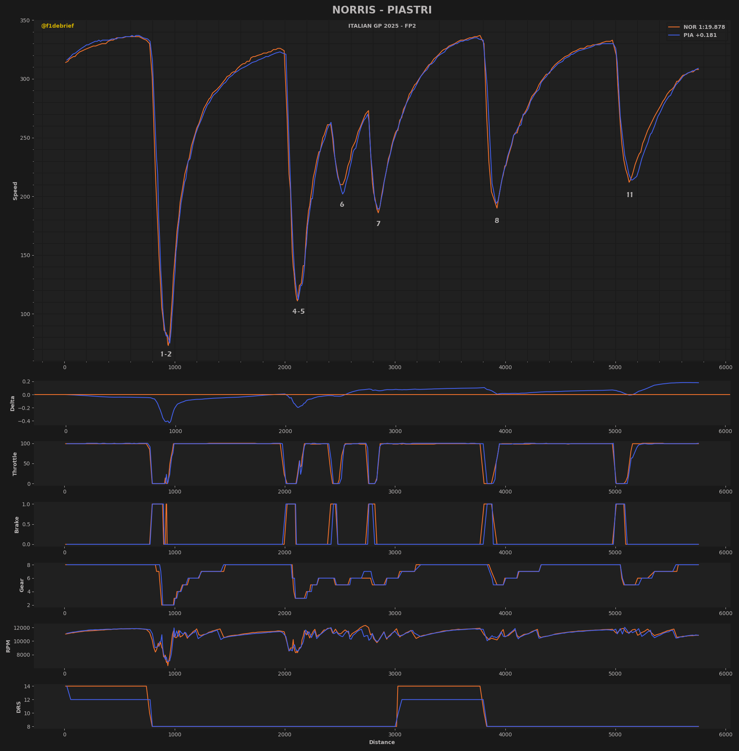Click the @f1debrief watermark text
Image resolution: width=739 pixels, height=751 pixels.
pyautogui.click(x=57, y=26)
